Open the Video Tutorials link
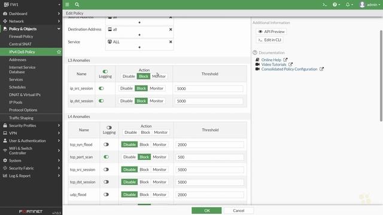Screen dimensions: 383x215 coord(273,64)
